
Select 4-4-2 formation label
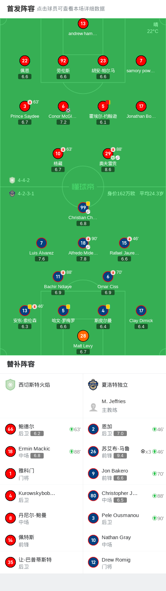(x=24, y=180)
